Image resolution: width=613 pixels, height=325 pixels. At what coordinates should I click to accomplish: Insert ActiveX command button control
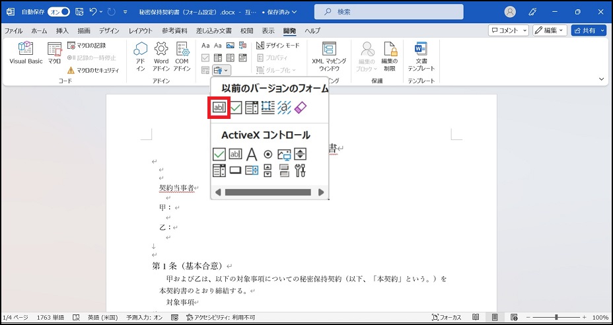coord(235,170)
